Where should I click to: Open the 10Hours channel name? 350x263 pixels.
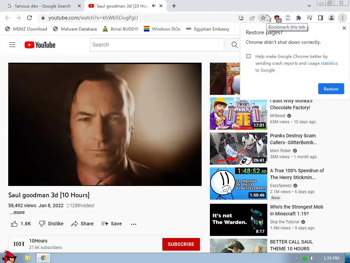click(x=38, y=241)
